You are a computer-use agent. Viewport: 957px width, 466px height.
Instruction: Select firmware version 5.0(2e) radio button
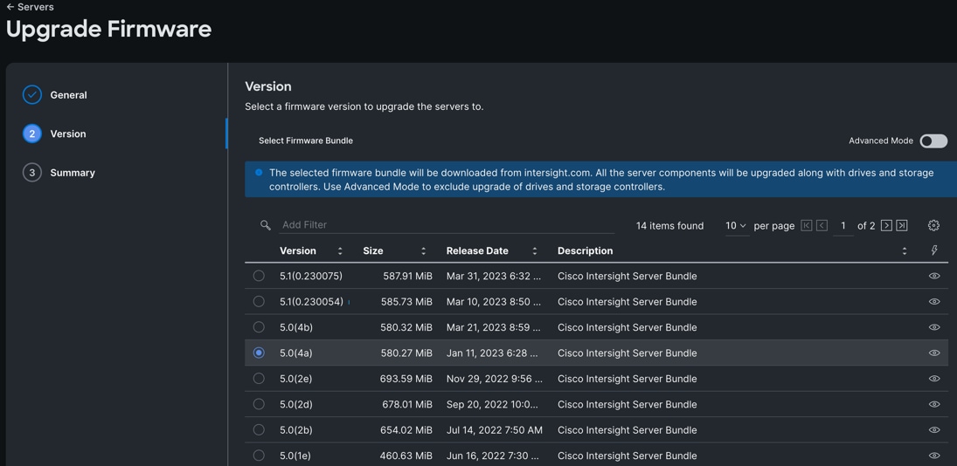pyautogui.click(x=259, y=378)
